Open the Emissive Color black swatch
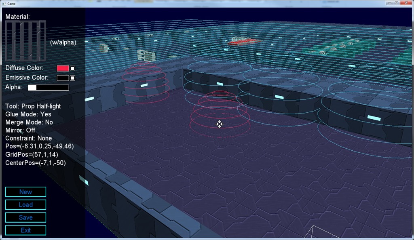Image resolution: width=414 pixels, height=240 pixels. [63, 78]
